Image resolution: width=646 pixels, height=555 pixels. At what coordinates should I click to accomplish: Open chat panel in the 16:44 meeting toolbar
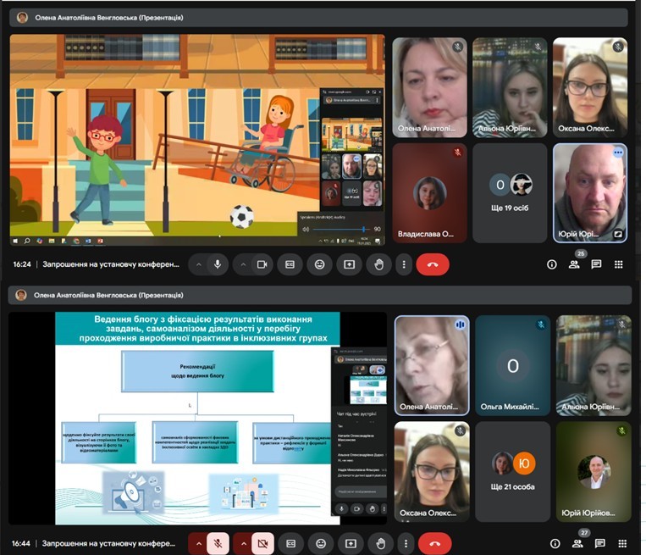click(x=599, y=543)
